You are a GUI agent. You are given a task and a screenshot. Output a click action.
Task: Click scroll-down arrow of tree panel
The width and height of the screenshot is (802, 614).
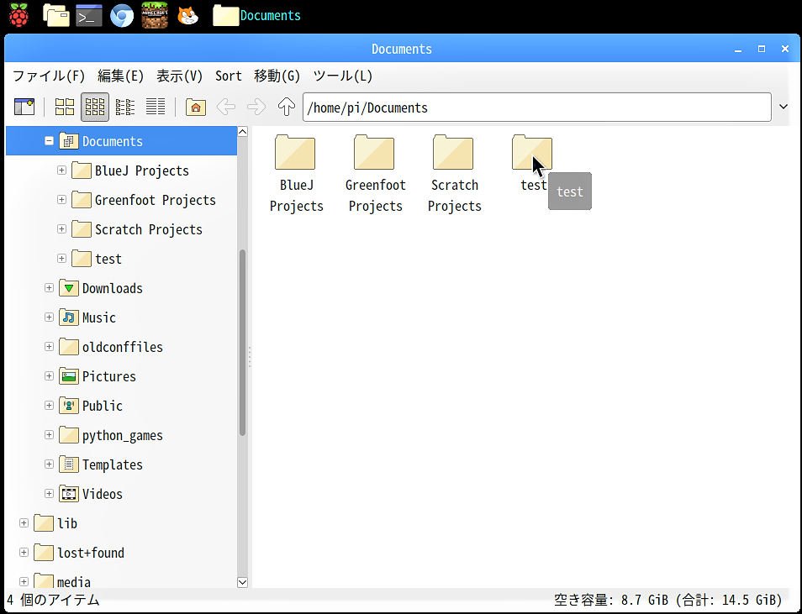[x=242, y=582]
